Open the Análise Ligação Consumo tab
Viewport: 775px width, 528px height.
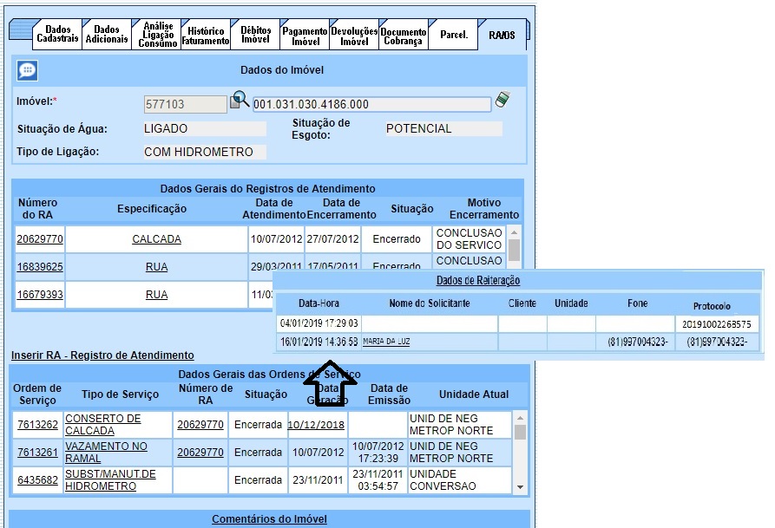tap(157, 35)
